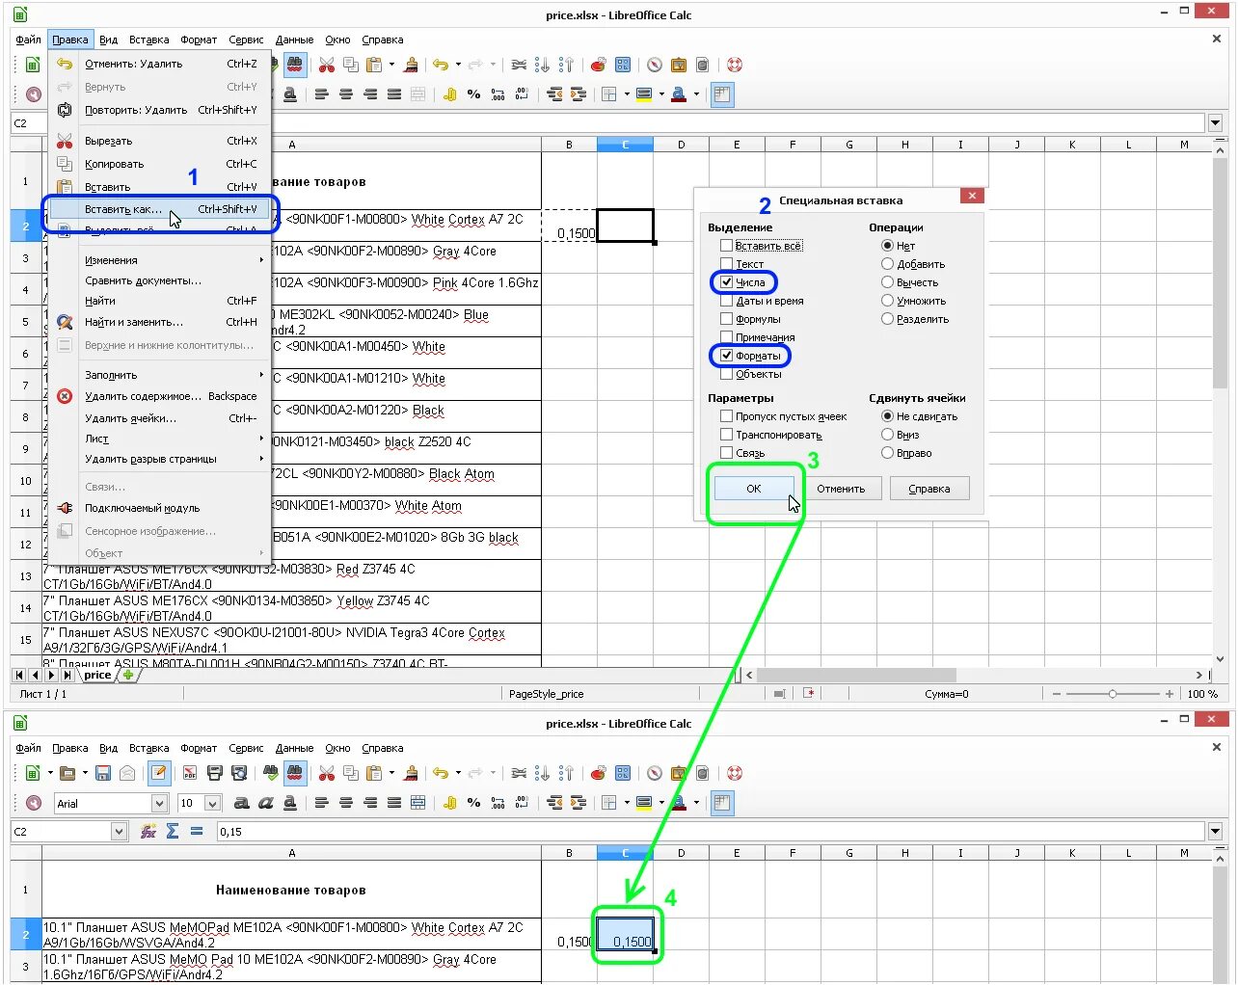Uncheck the "Форматы" checkbox
Viewport: 1238px width, 985px height.
click(x=726, y=356)
